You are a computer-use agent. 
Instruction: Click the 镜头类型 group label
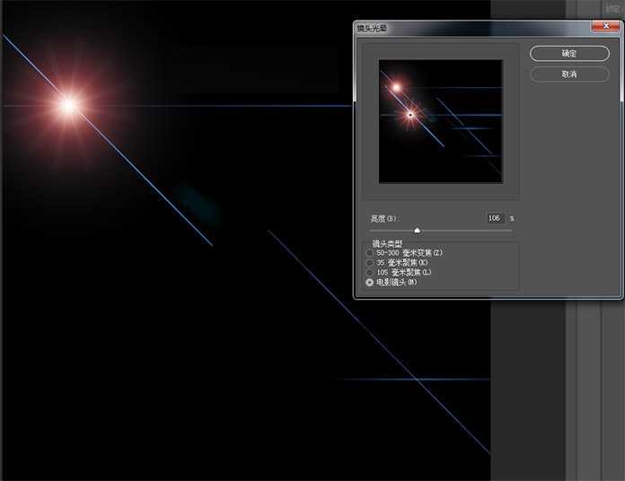click(387, 243)
